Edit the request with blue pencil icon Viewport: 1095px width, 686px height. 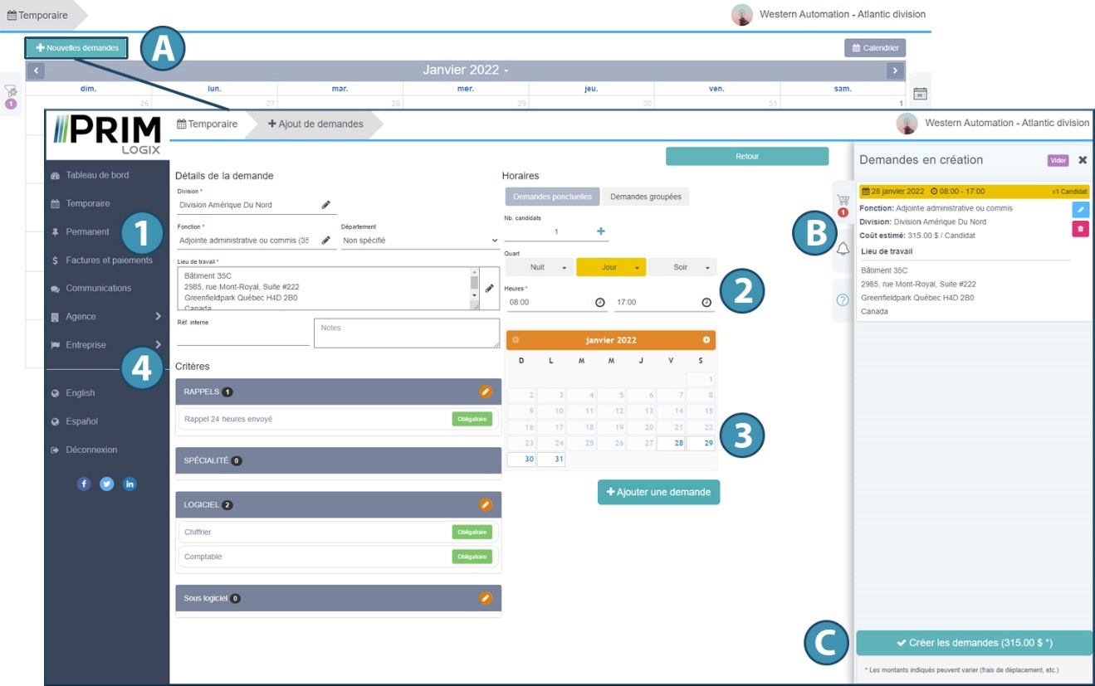point(1080,210)
